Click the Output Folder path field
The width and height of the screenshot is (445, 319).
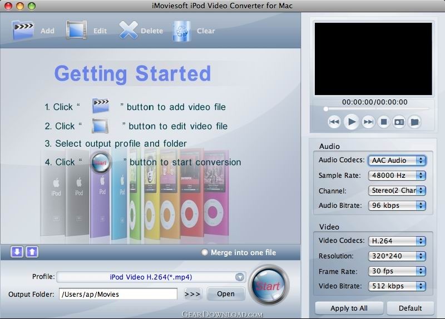point(118,294)
